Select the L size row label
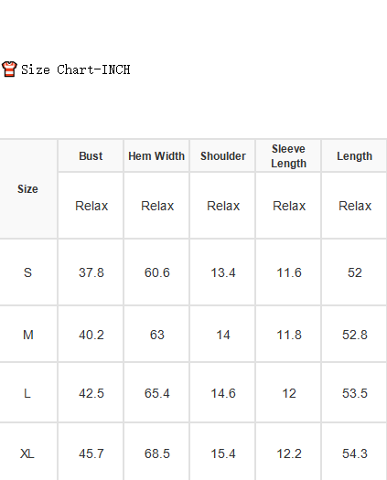The height and width of the screenshot is (480, 387). [27, 393]
